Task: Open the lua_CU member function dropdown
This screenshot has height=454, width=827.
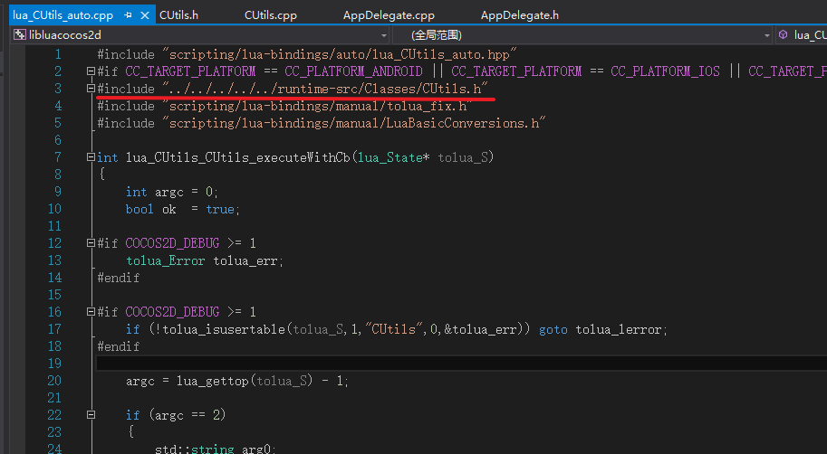Action: (x=802, y=35)
